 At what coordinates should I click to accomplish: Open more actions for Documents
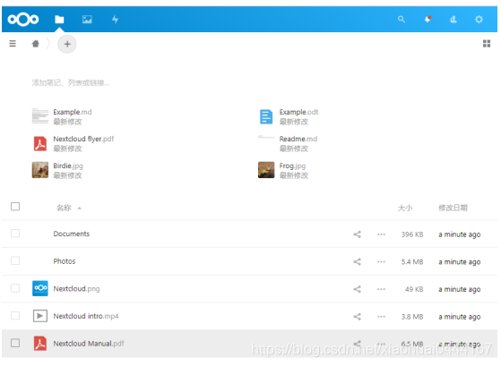381,234
